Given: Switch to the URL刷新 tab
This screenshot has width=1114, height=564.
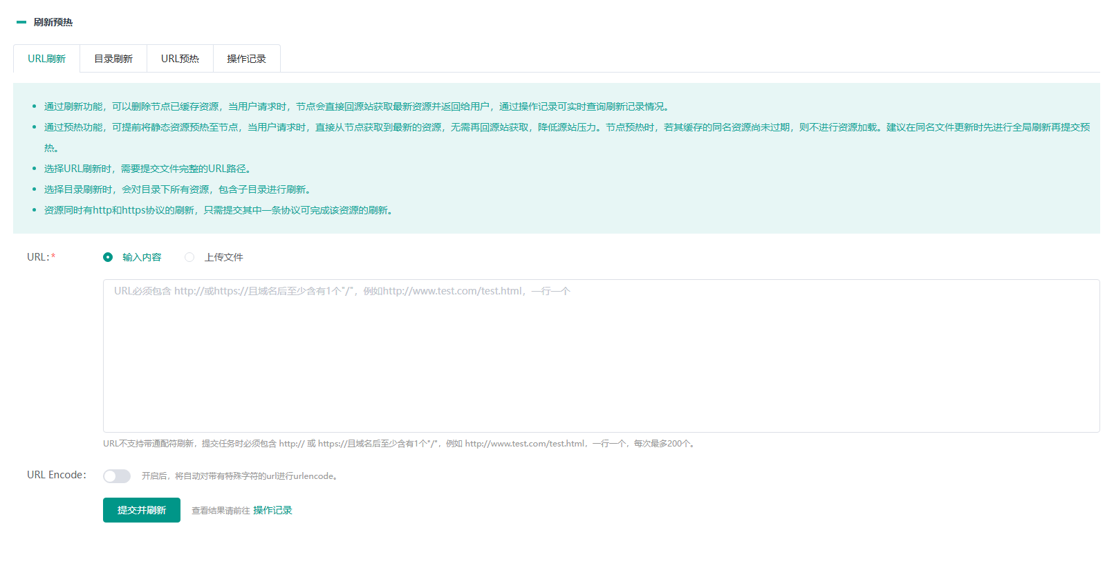Looking at the screenshot, I should [x=46, y=59].
